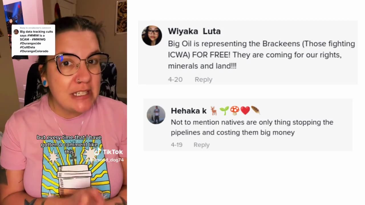Click the 4-20 comment date
Viewport: 365px width, 205px height.
175,79
